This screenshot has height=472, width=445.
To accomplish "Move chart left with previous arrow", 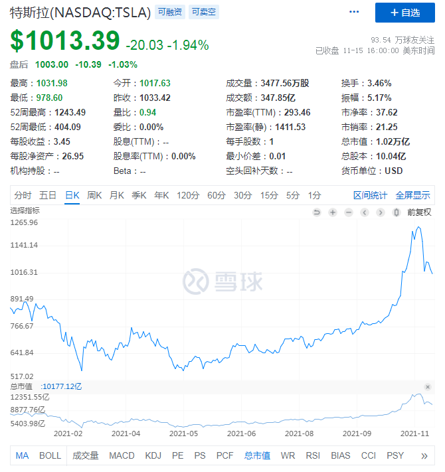I will click(x=364, y=212).
